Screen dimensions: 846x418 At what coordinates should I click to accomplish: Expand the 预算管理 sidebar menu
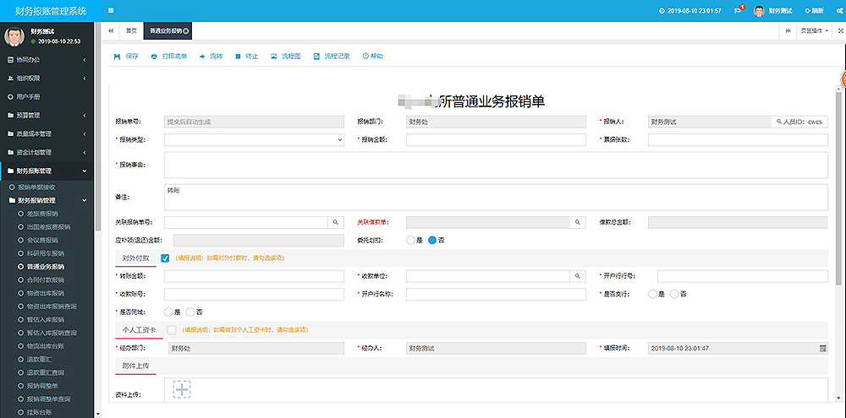tap(47, 116)
